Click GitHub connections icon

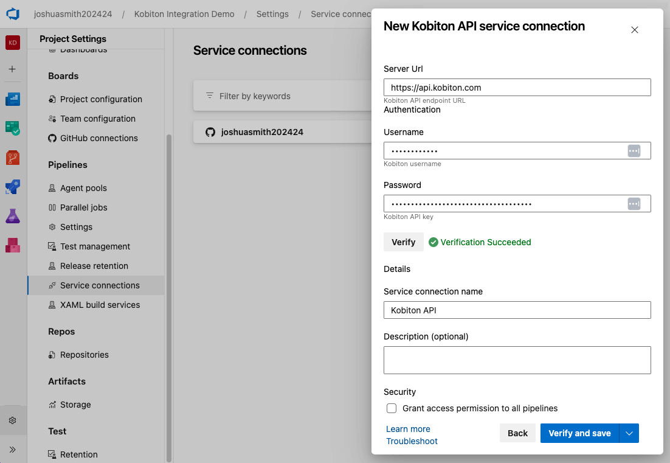[52, 138]
